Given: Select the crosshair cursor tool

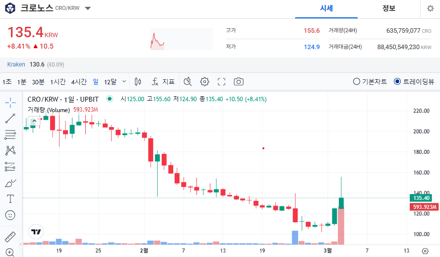Looking at the screenshot, I should click(10, 103).
